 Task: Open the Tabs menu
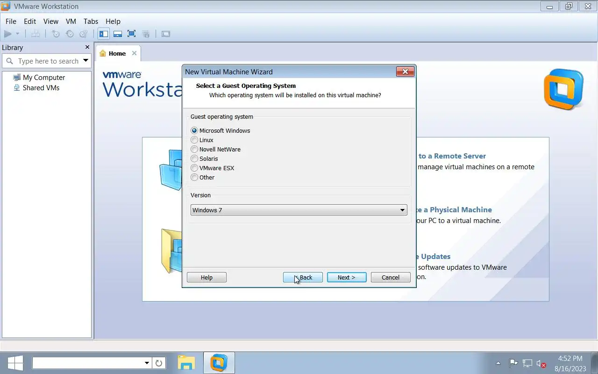click(x=91, y=22)
